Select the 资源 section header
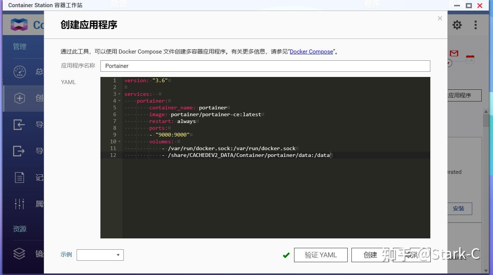The image size is (493, 275). pos(19,229)
